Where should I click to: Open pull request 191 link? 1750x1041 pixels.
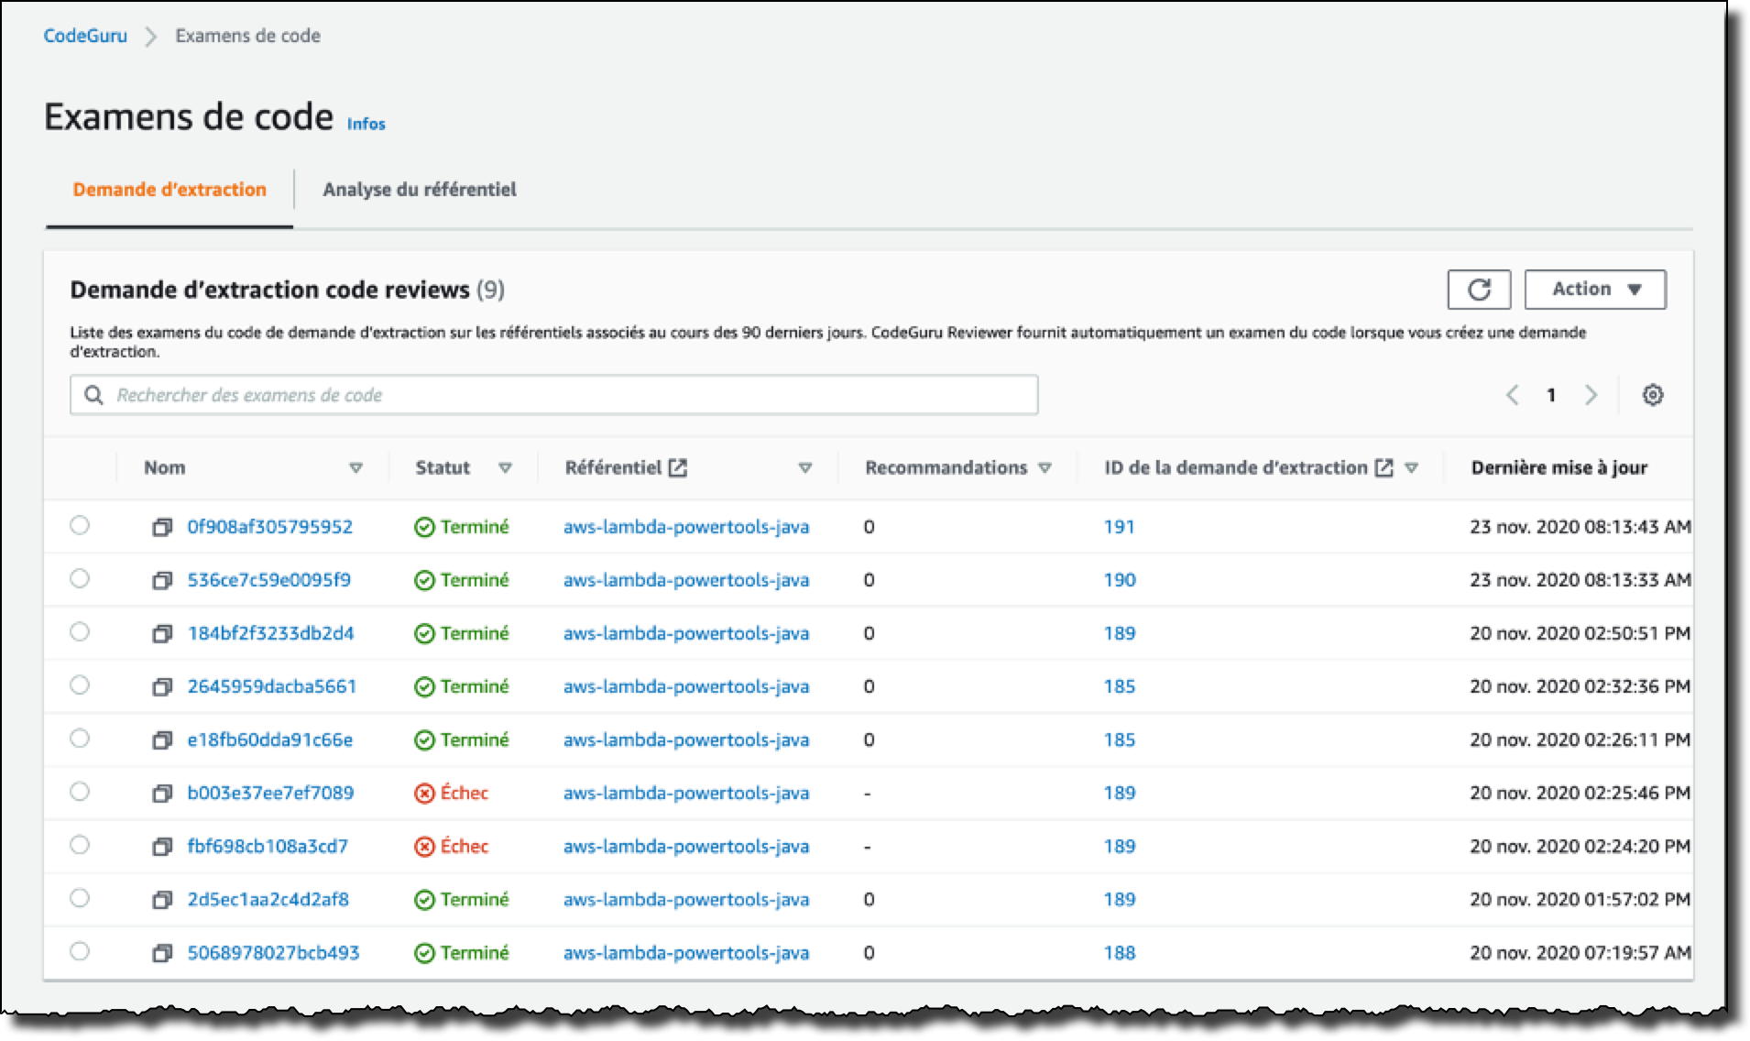[1119, 527]
